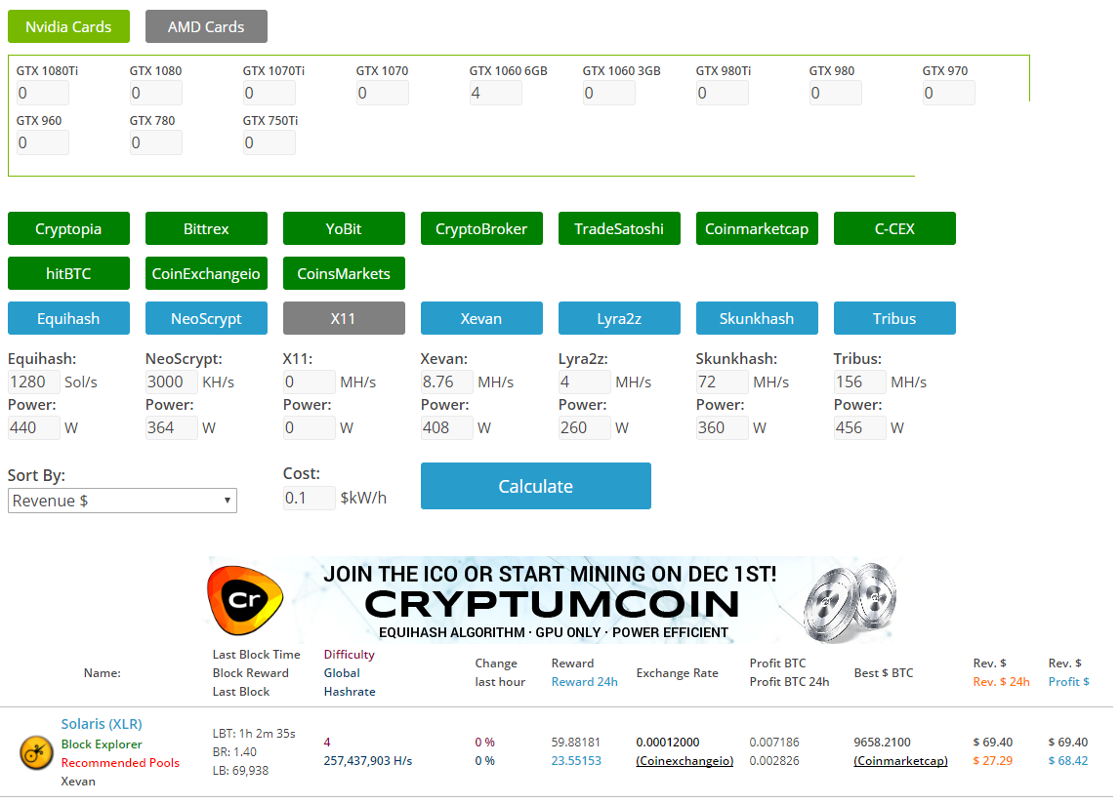Toggle the YoBit exchange button
The image size is (1120, 804).
345,228
